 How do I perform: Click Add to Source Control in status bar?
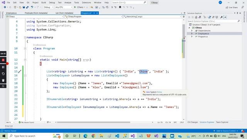click(x=225, y=131)
